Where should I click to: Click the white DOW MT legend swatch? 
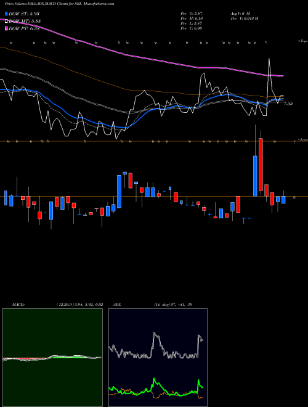6,21
